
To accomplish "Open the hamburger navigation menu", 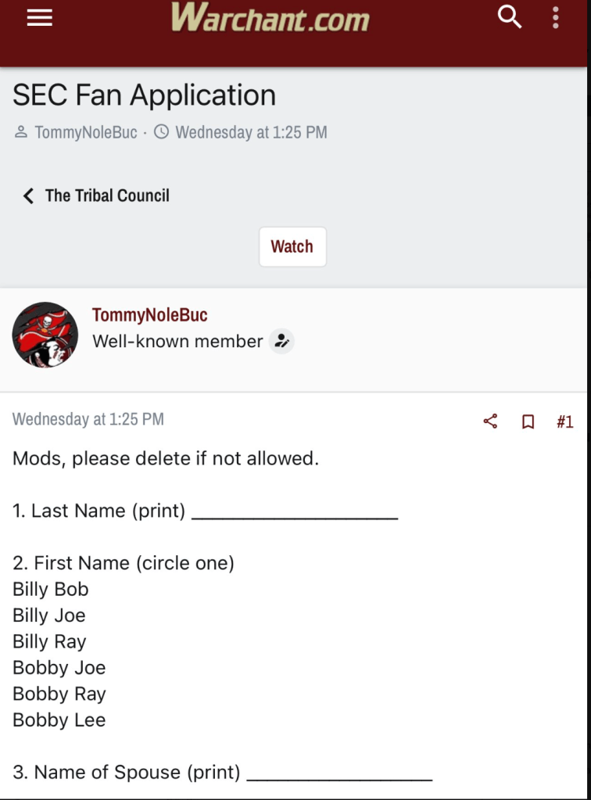I will [x=40, y=17].
